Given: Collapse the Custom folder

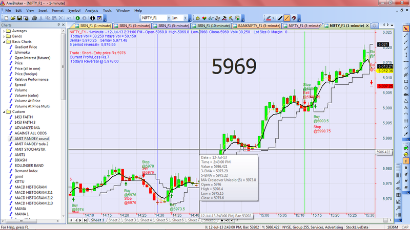Looking at the screenshot, I should [4, 111].
